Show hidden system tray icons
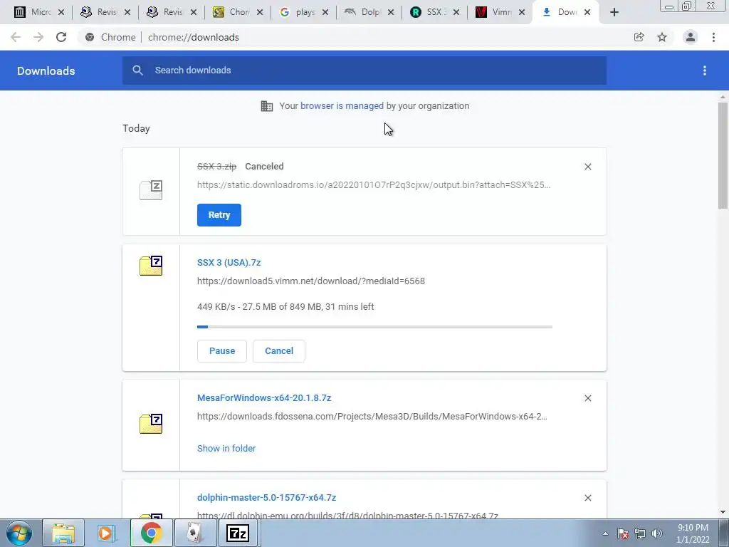The width and height of the screenshot is (729, 547). click(605, 533)
